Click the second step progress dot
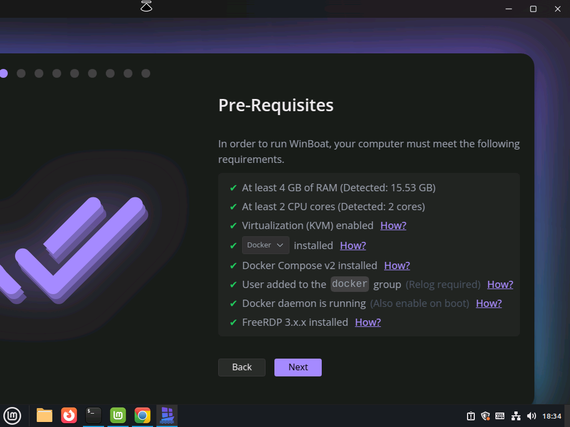Screen dimensions: 570x427 (21, 73)
